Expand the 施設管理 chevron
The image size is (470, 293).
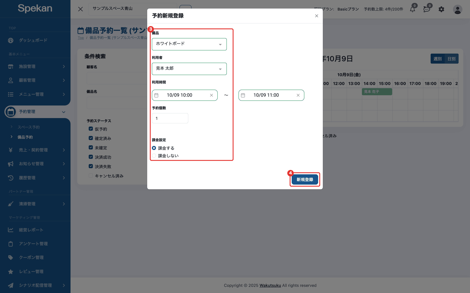pos(64,67)
